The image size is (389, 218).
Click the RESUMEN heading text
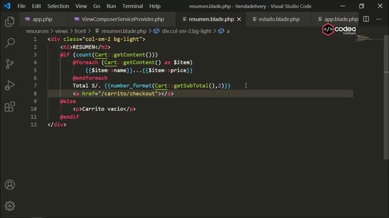[x=84, y=47]
